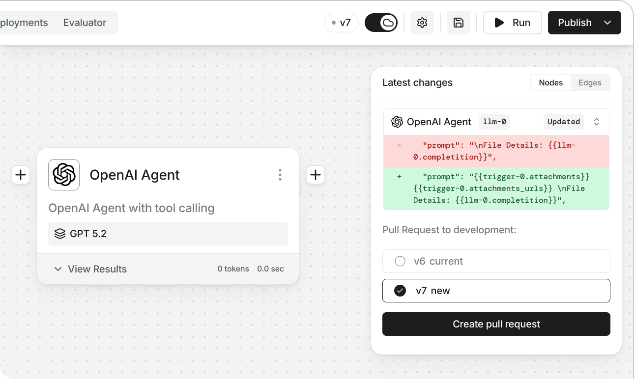
Task: Click the v7 version badge
Action: coord(341,23)
